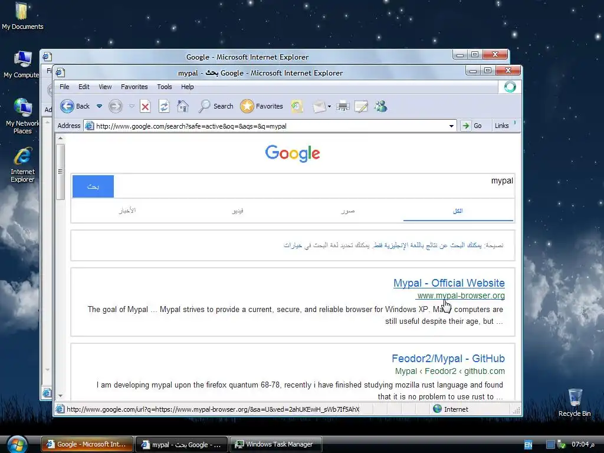The height and width of the screenshot is (453, 604).
Task: Select the All (الكل) results tab
Action: 458,211
